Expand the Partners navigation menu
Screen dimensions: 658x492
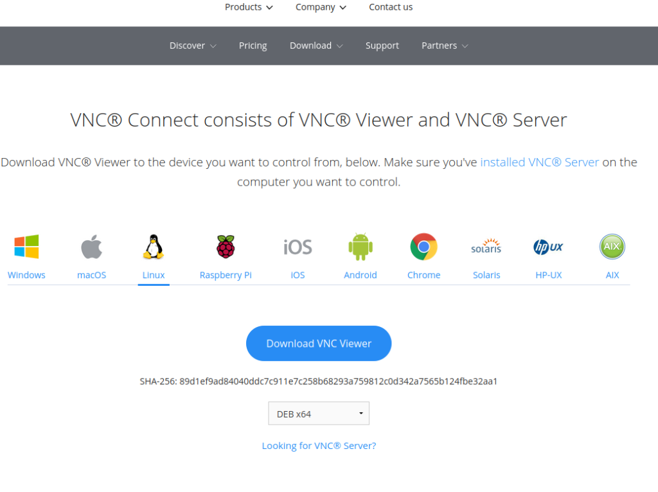pos(445,46)
